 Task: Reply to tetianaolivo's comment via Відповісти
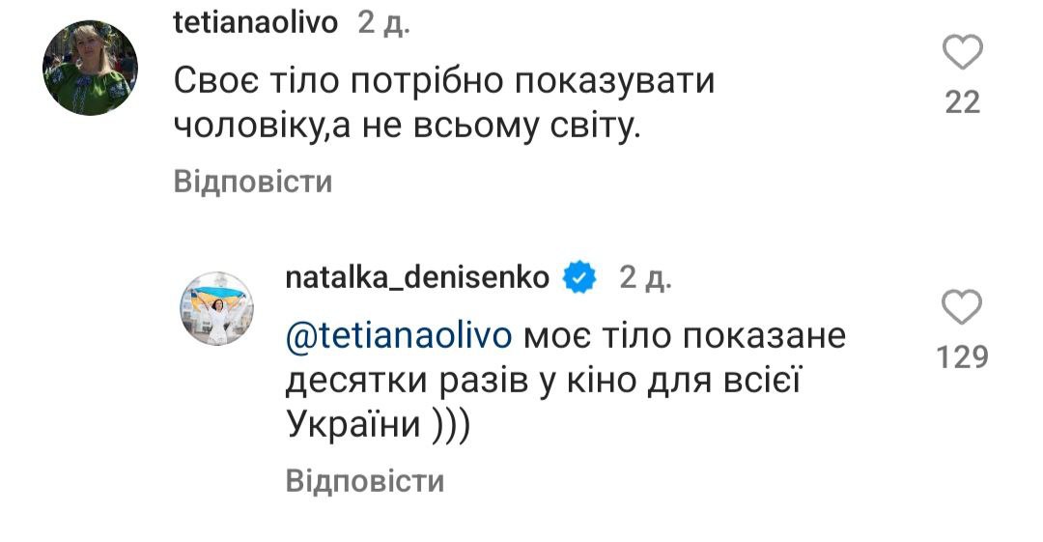[253, 182]
